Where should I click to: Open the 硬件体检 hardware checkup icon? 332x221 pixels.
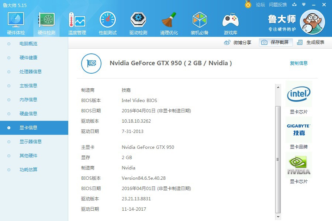click(x=16, y=20)
